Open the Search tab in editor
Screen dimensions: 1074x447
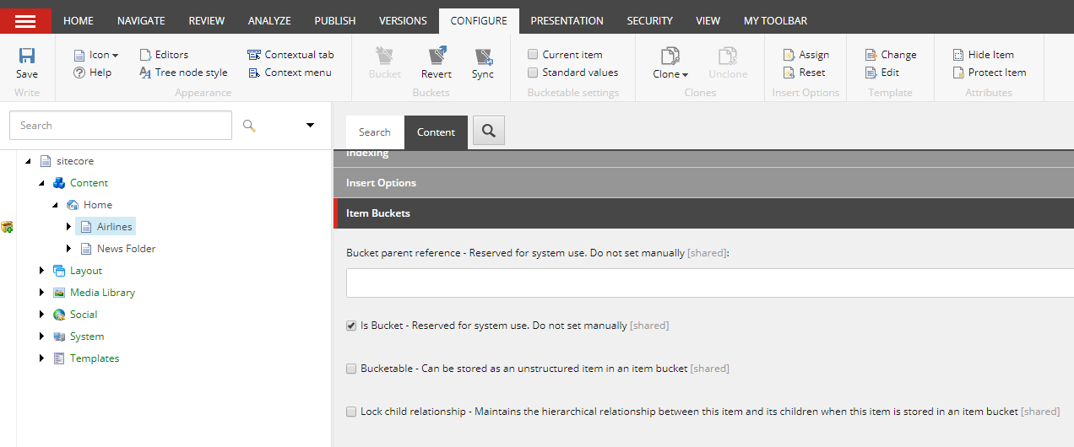tap(374, 132)
